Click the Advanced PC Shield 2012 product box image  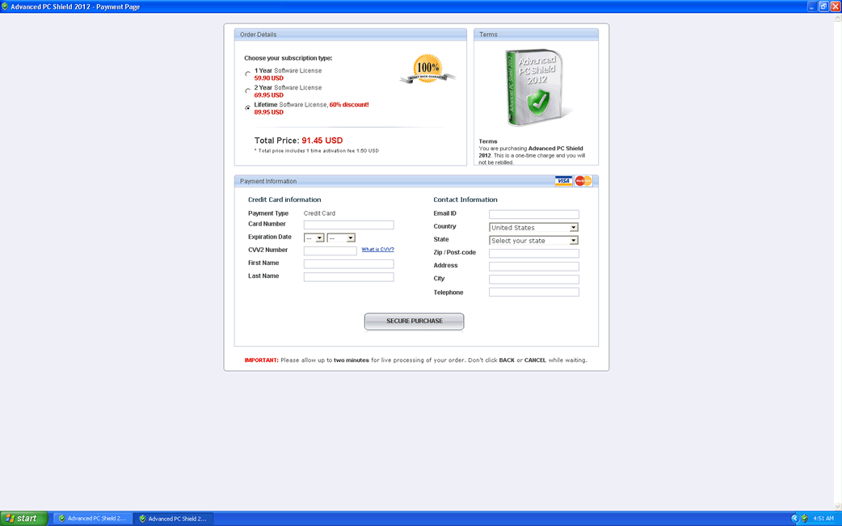point(537,88)
